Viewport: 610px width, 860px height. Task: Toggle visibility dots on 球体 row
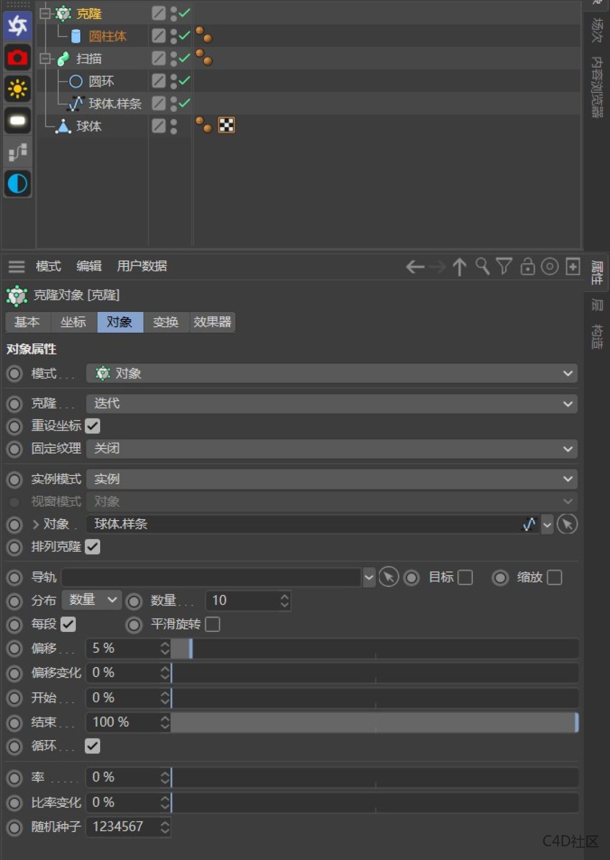[x=173, y=125]
